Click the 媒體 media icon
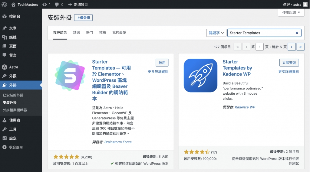Image resolution: width=310 pixels, height=172 pixels. point(5,37)
